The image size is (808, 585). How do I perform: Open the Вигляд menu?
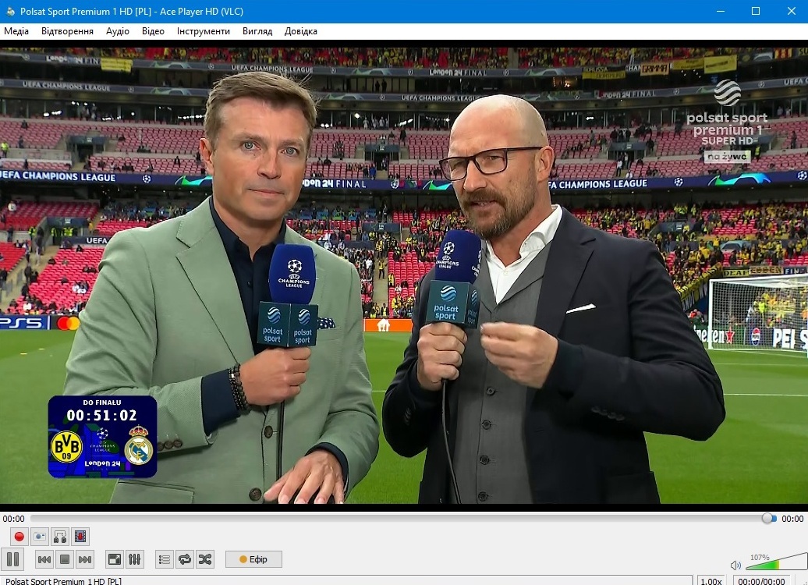(257, 31)
